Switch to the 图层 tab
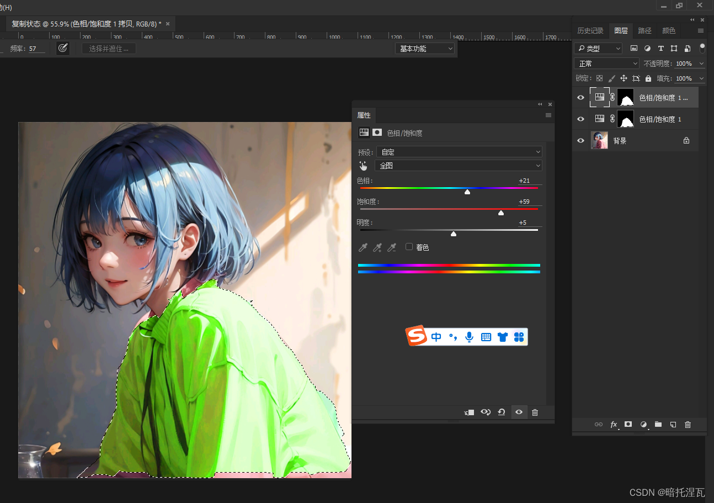 [x=621, y=31]
